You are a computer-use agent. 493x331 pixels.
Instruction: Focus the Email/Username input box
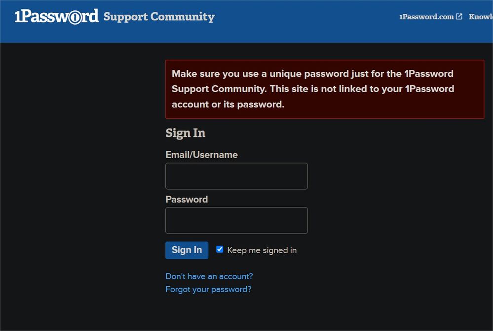tap(236, 176)
